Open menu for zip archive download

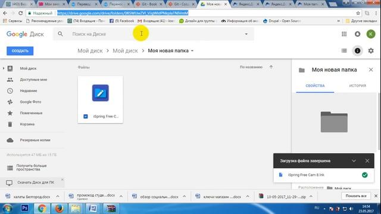point(311,196)
